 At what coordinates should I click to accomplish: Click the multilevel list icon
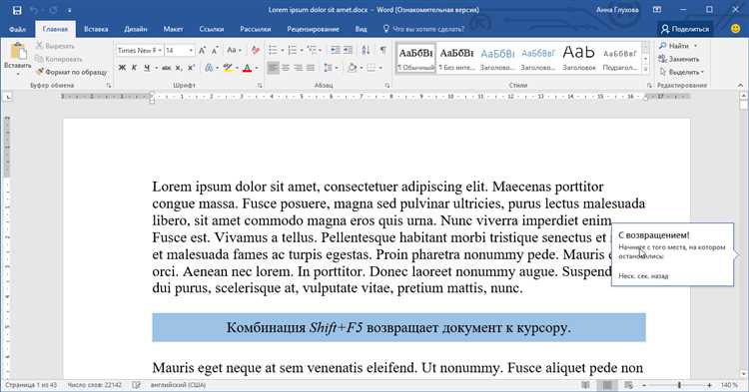coord(312,50)
